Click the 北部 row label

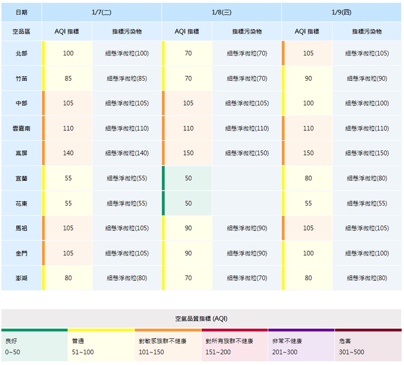[x=21, y=53]
